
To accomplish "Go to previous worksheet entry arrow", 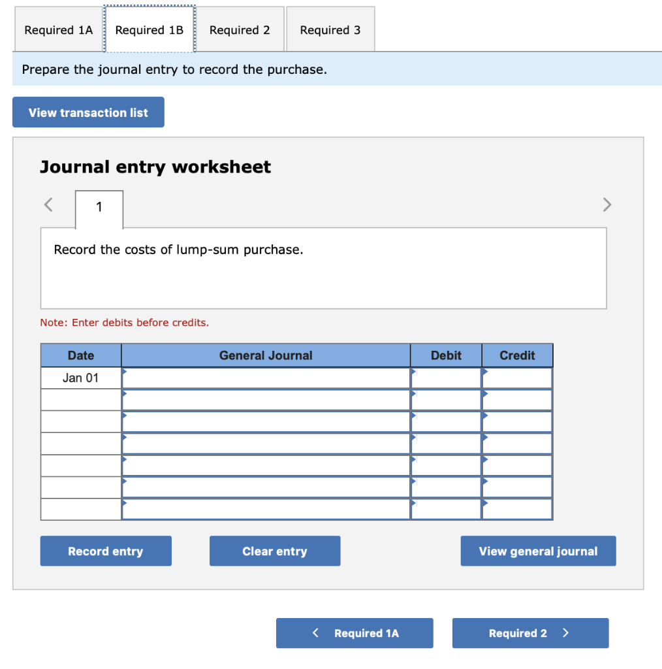I will [x=48, y=204].
